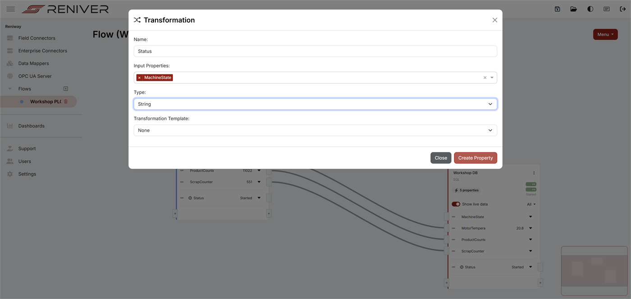Click the Create Property button
The height and width of the screenshot is (299, 631).
[476, 158]
